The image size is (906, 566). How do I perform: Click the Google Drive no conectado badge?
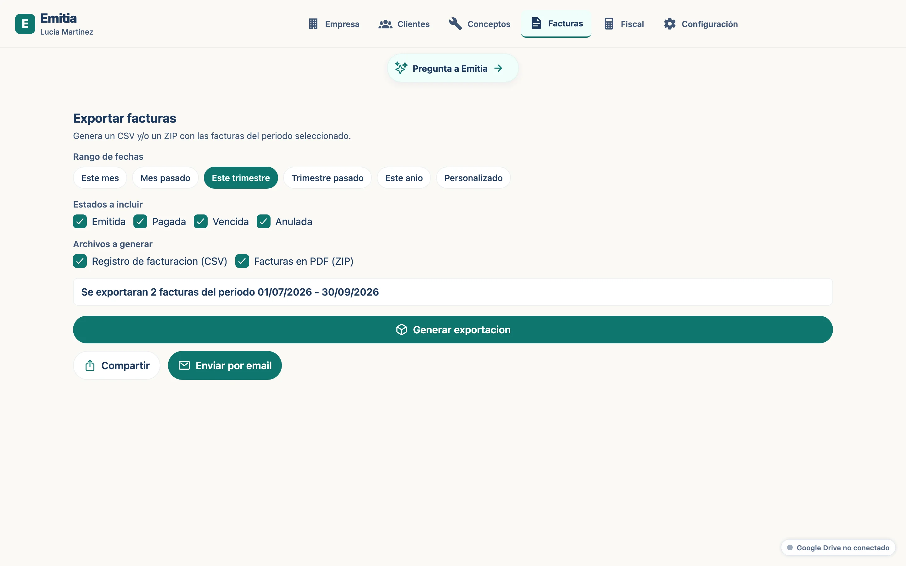[838, 547]
